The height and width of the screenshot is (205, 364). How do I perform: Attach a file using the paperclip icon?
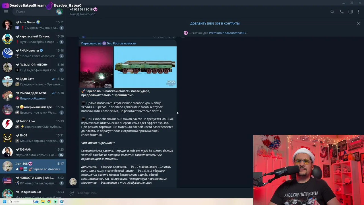tap(72, 193)
